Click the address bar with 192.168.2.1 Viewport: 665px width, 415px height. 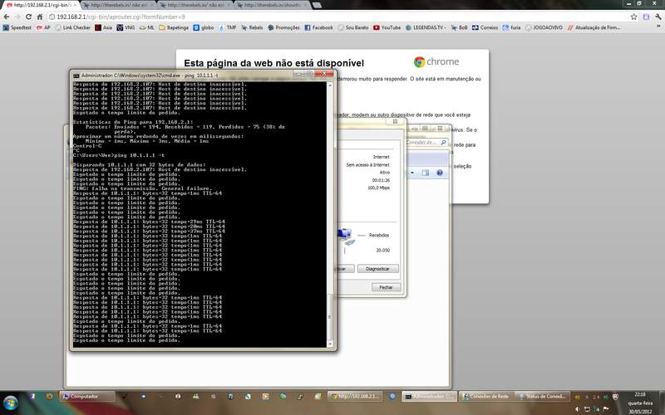337,17
